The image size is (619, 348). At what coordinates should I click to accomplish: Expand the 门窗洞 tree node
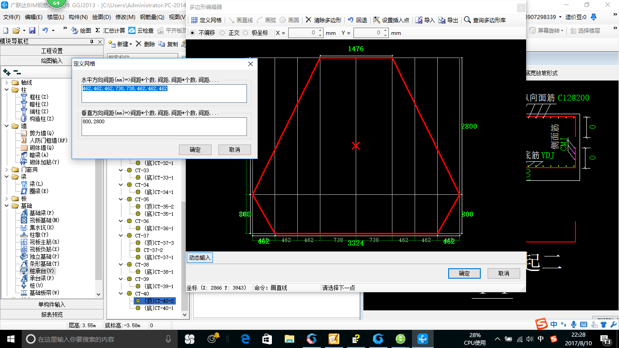(x=7, y=169)
